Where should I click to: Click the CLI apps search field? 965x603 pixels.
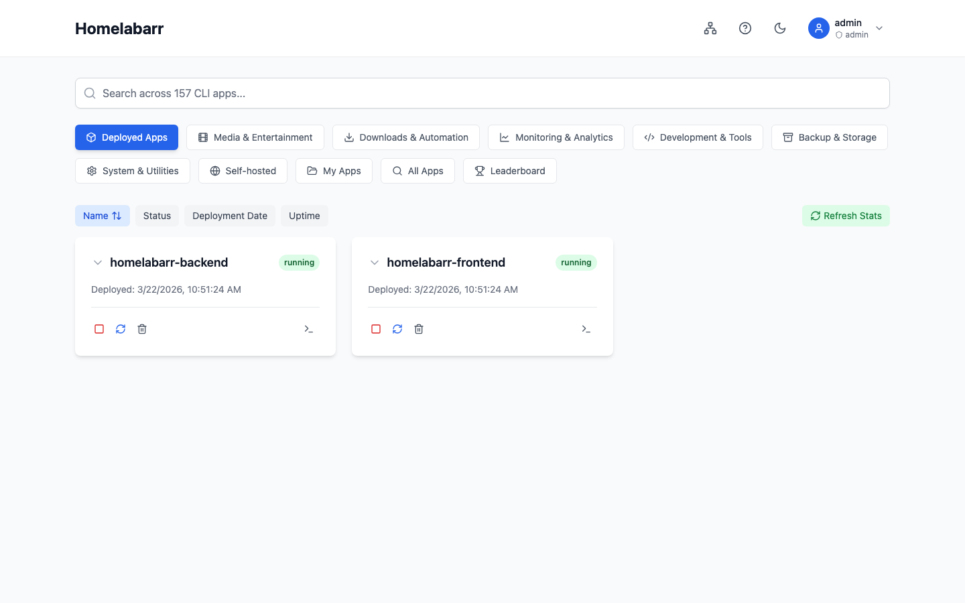pos(482,93)
